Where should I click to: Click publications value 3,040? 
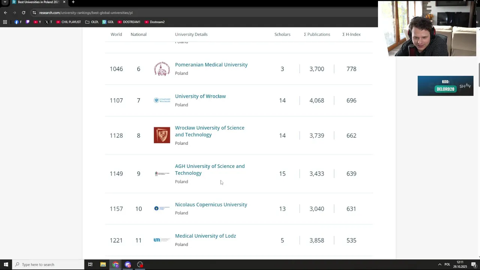317,209
